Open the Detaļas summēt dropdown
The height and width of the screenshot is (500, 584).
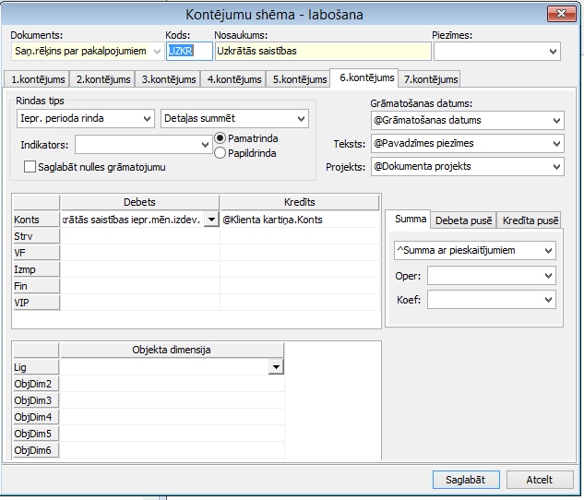300,119
